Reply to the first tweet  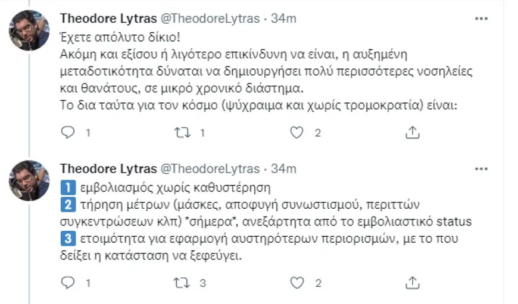click(68, 133)
